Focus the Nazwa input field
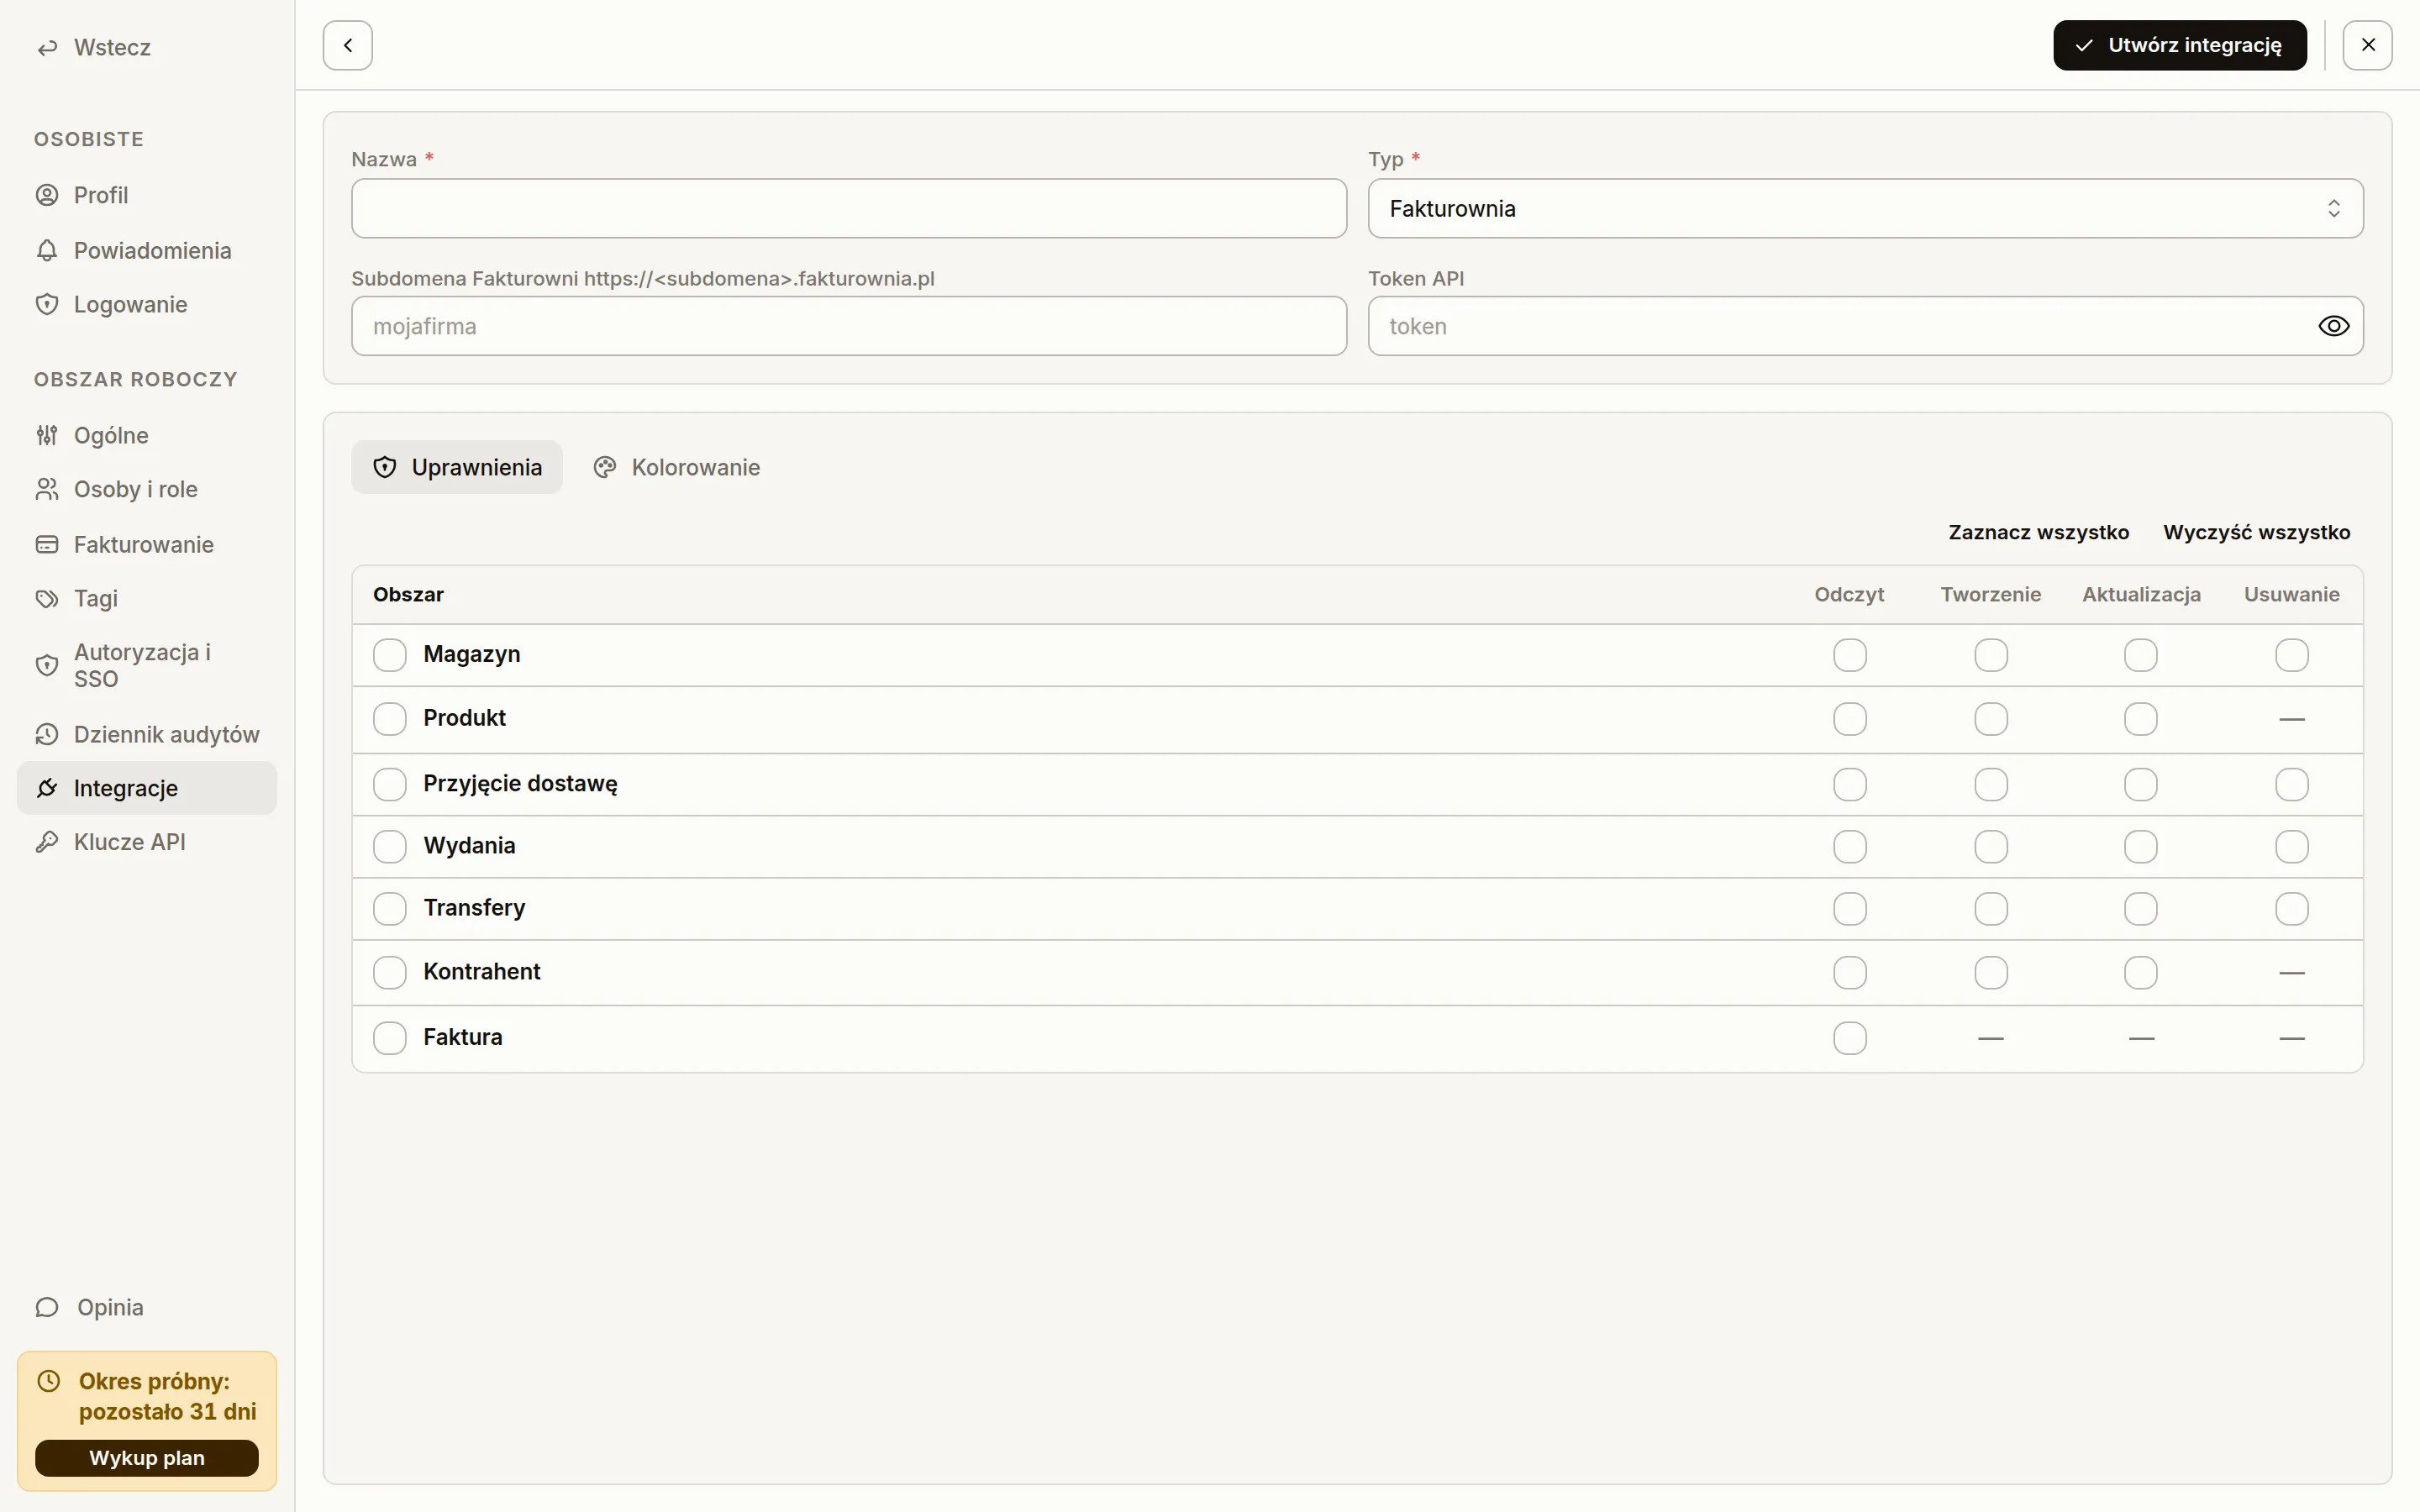 (849, 208)
